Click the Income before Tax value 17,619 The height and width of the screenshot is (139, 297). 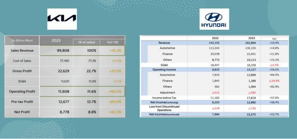(252, 98)
